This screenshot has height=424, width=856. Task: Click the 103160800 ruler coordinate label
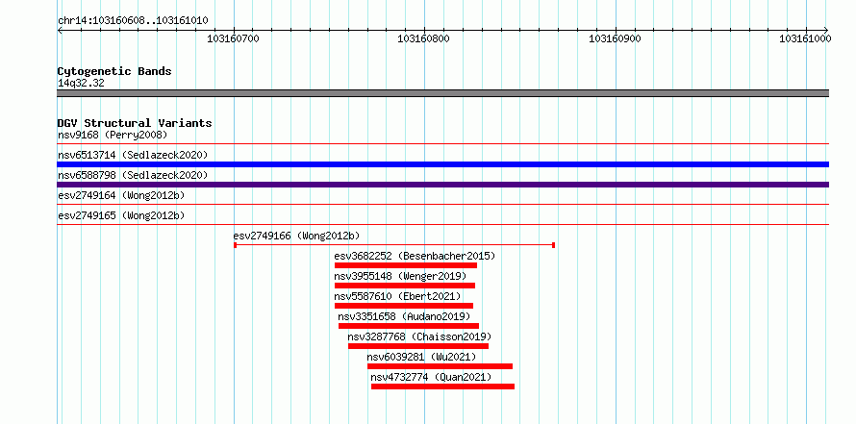click(424, 38)
